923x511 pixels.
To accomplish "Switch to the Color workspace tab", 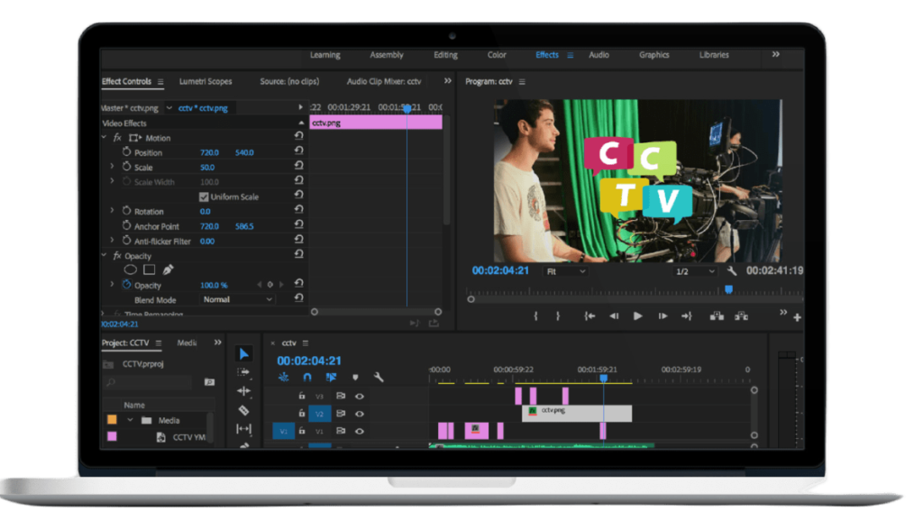I will pos(497,55).
